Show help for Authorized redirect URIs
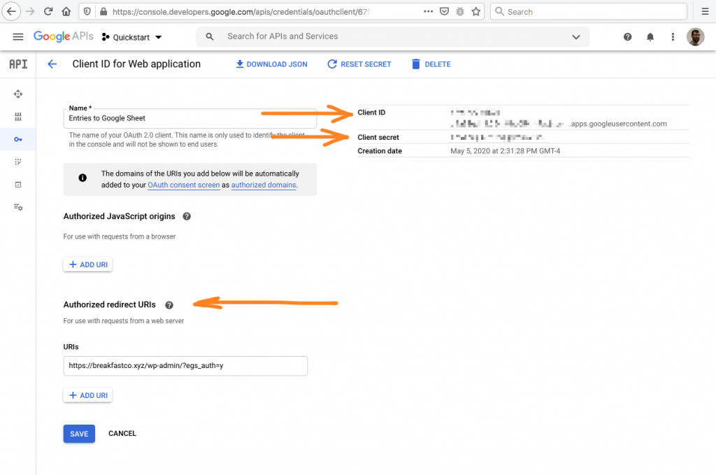The image size is (716, 475). (169, 305)
